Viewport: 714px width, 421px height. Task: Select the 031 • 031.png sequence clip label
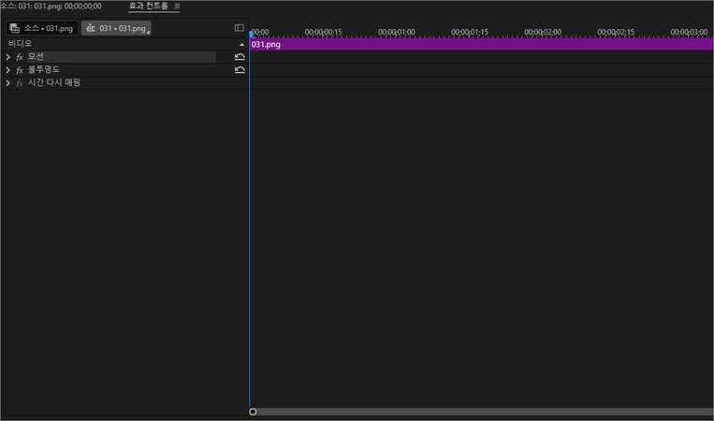point(123,28)
